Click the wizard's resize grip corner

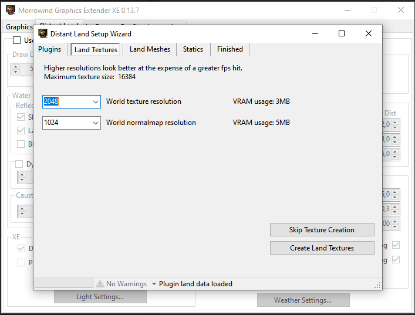click(x=377, y=285)
